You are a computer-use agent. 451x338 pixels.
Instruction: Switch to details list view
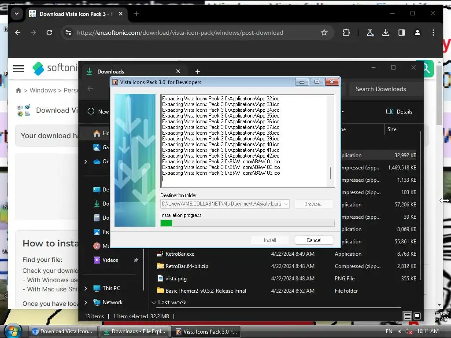coord(407,316)
